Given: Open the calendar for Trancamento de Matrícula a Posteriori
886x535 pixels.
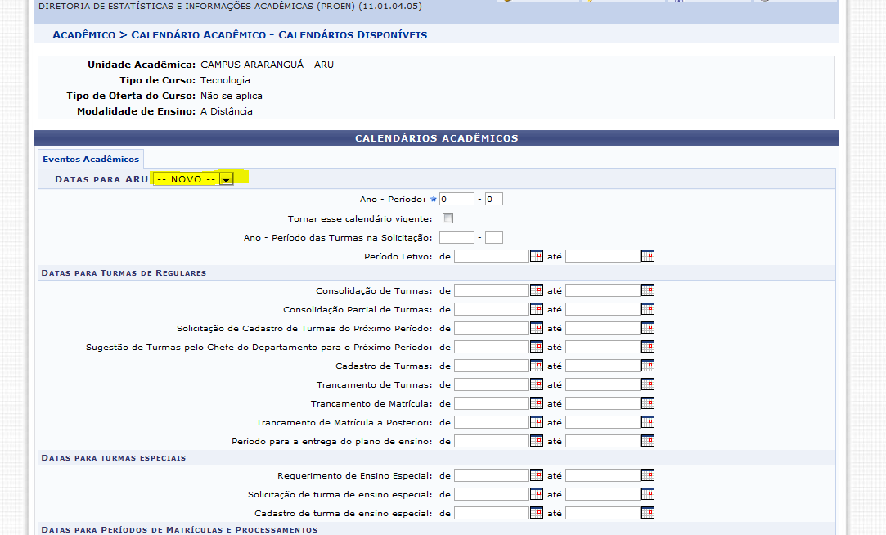Looking at the screenshot, I should (537, 421).
